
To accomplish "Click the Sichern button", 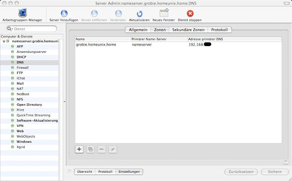I will tap(275, 172).
